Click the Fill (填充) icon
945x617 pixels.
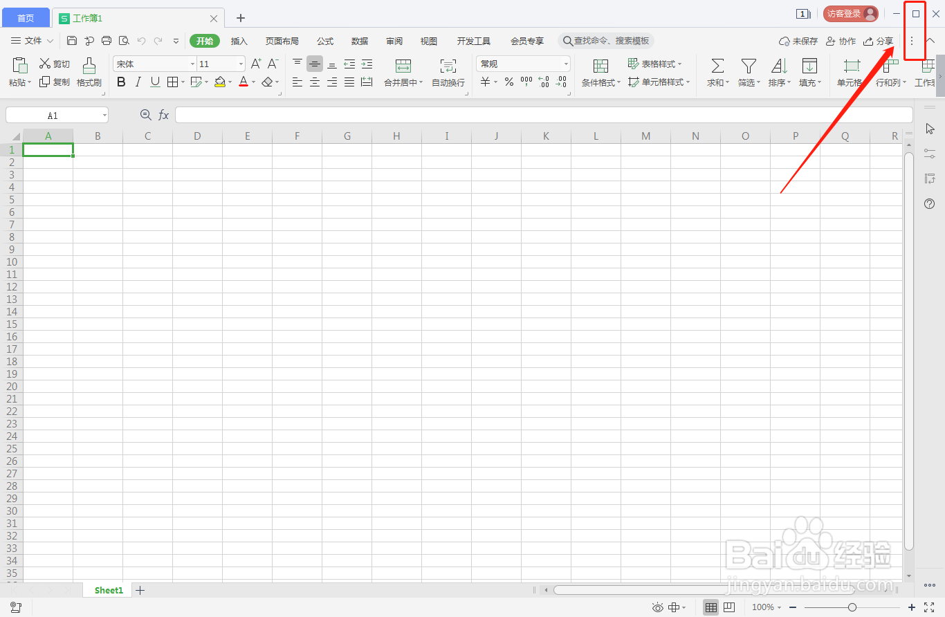(x=809, y=66)
